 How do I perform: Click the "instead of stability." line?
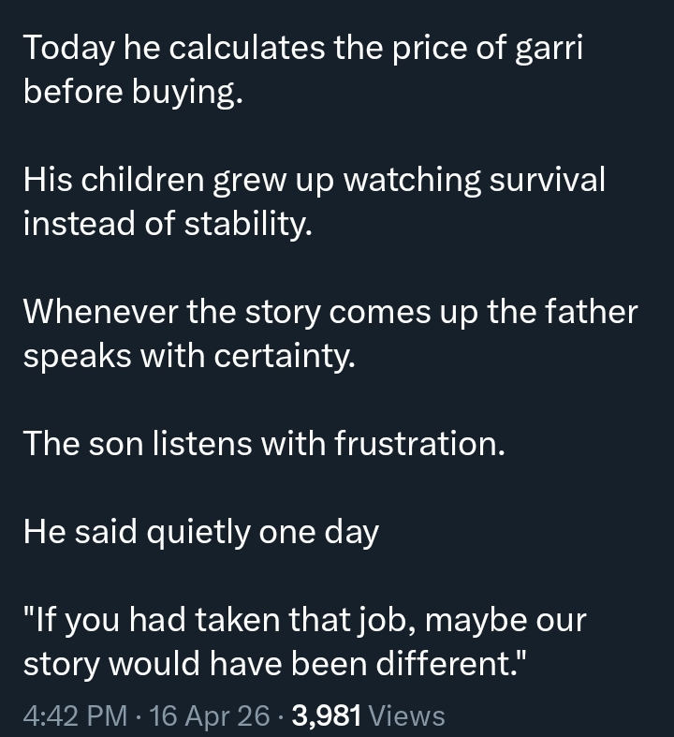tap(166, 225)
